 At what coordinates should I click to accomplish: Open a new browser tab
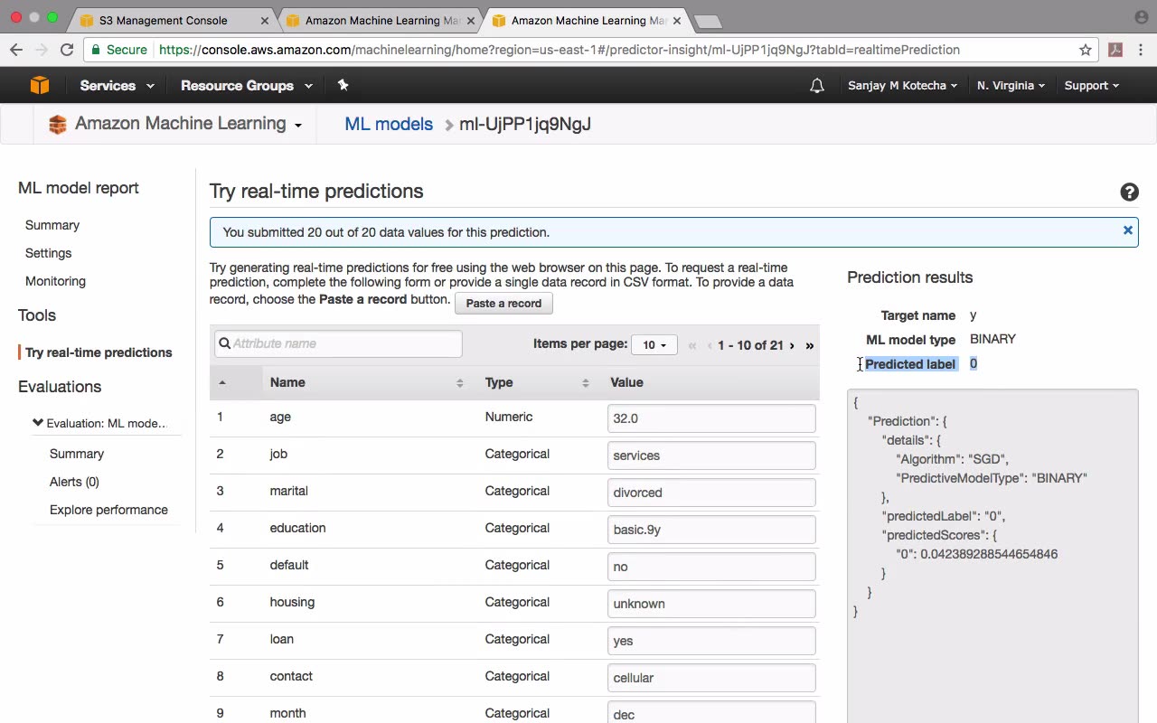708,21
